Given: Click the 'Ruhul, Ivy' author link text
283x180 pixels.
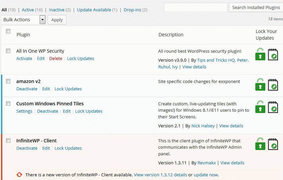Looking at the screenshot, I should [168, 67].
